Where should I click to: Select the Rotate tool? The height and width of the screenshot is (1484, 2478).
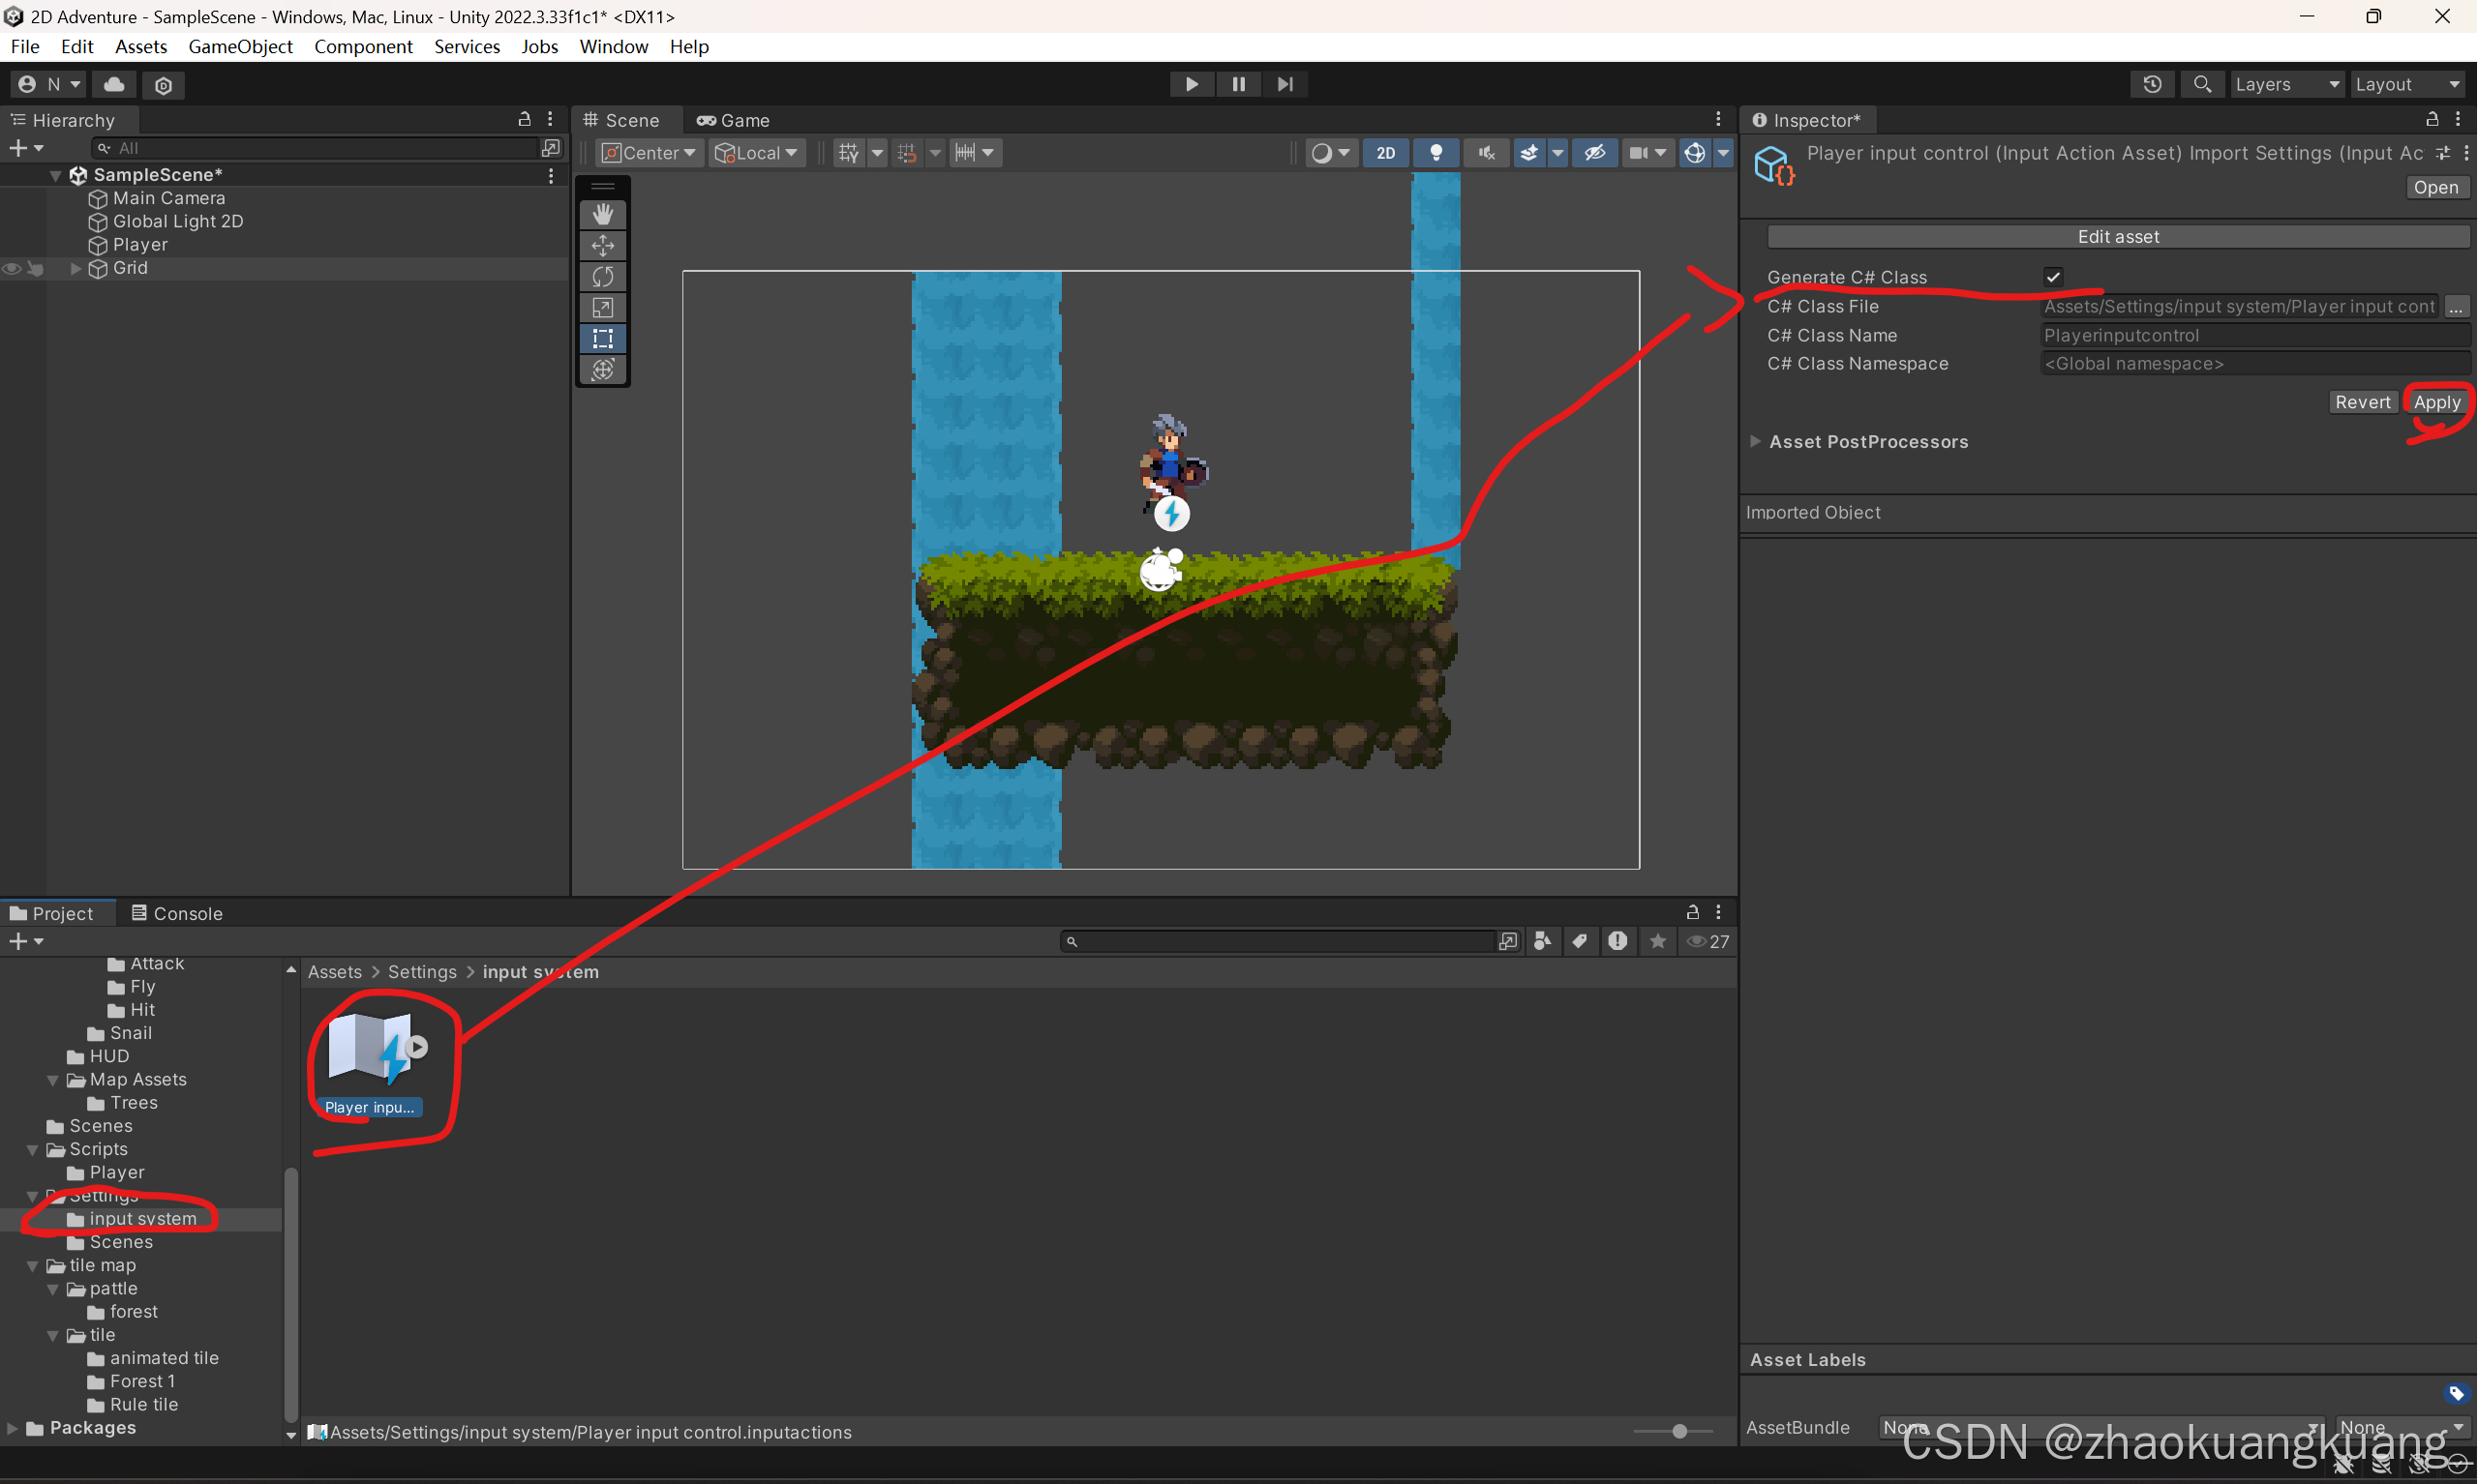tap(602, 276)
